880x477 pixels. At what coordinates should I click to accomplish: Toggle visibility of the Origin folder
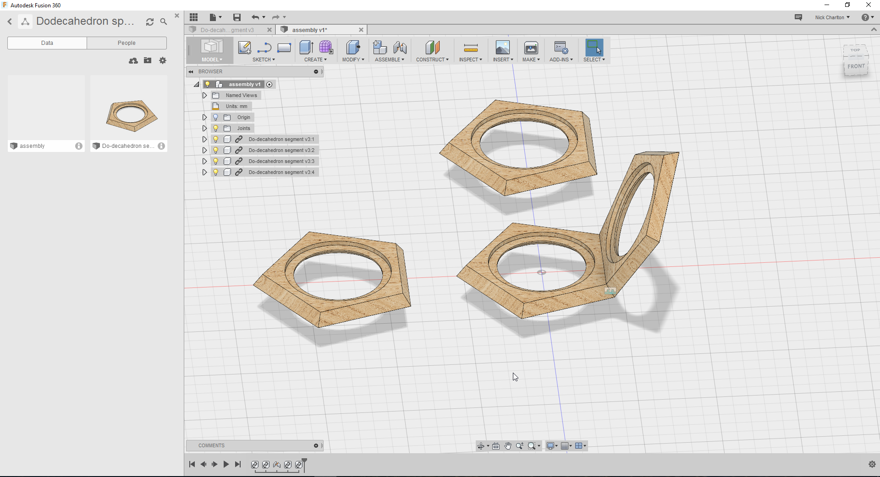click(216, 117)
